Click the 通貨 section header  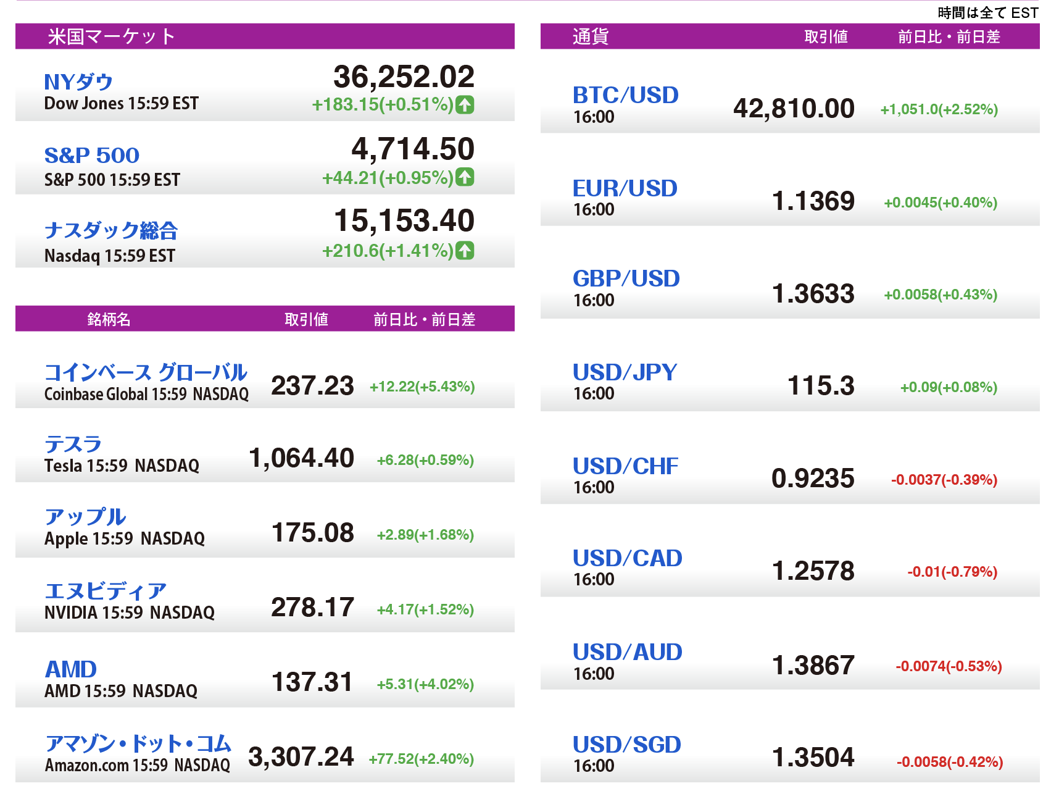591,36
